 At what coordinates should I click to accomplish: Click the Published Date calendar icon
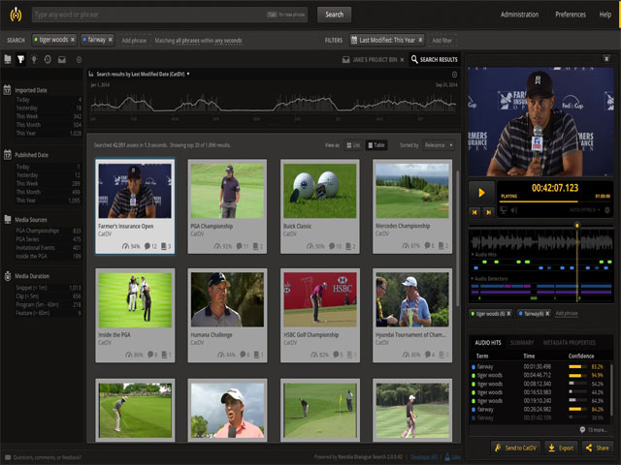click(x=7, y=155)
